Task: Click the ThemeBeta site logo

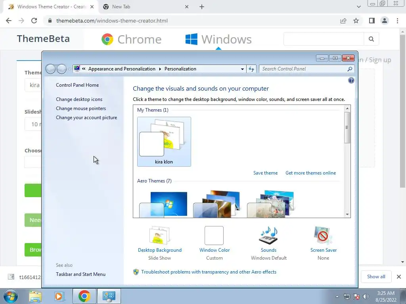Action: pos(43,38)
